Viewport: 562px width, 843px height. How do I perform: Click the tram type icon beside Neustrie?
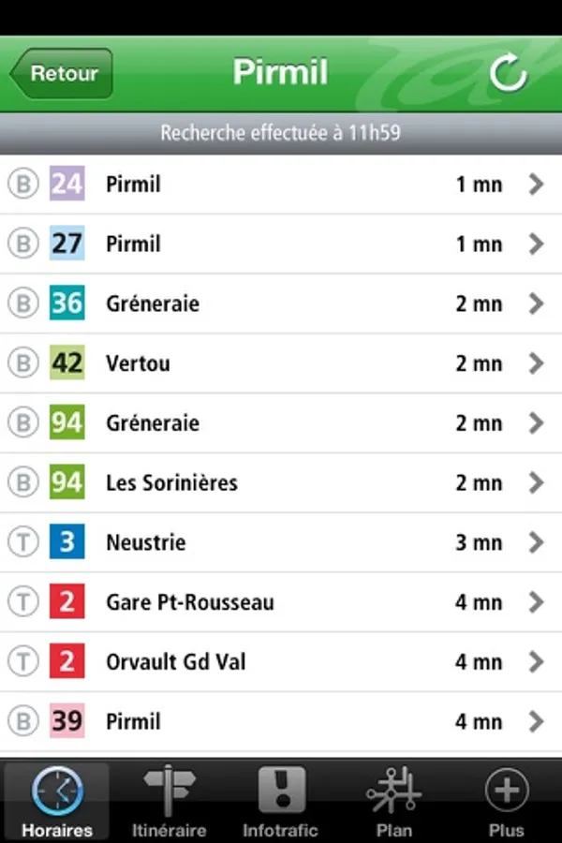[22, 542]
